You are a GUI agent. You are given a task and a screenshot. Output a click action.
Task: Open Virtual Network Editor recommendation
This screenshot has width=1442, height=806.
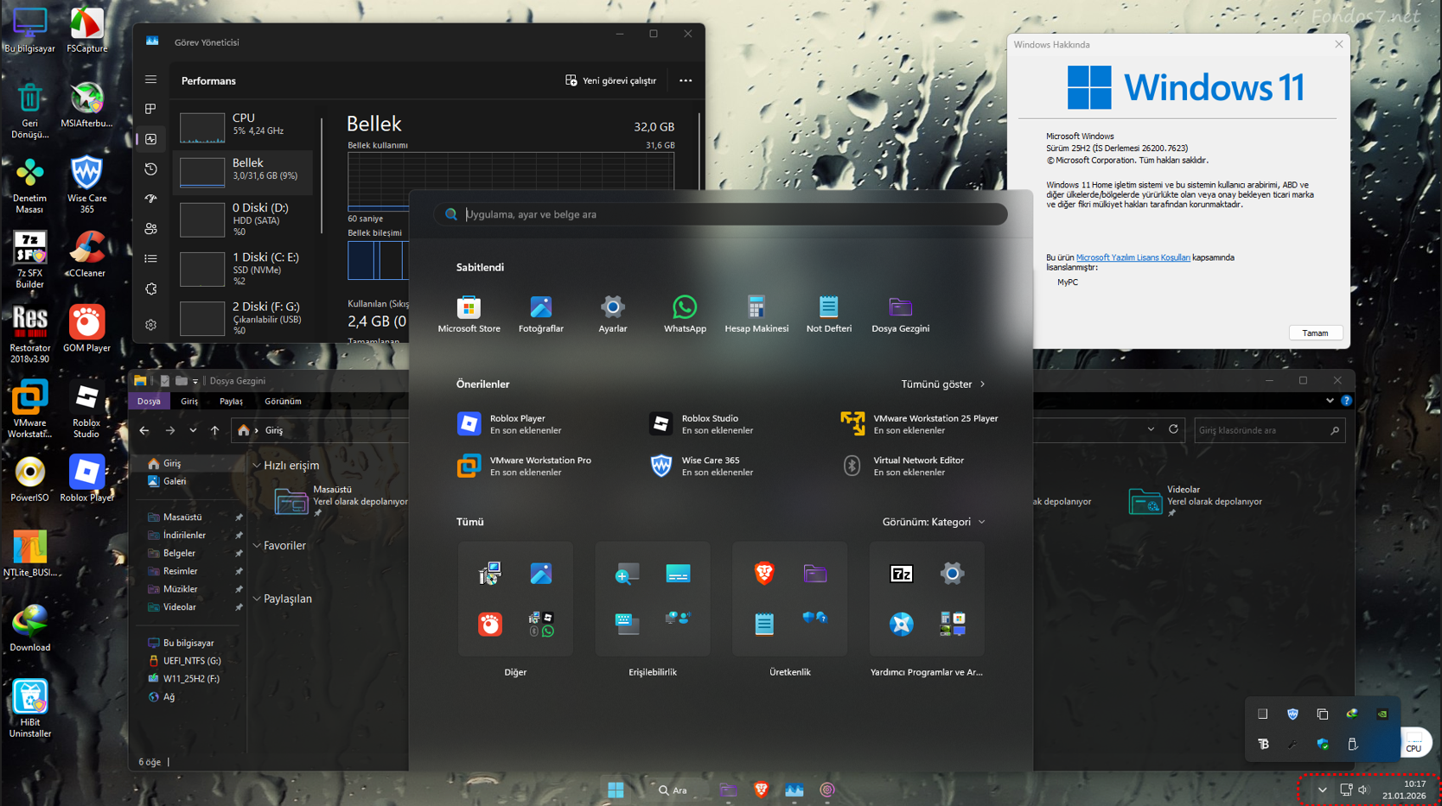tap(902, 466)
